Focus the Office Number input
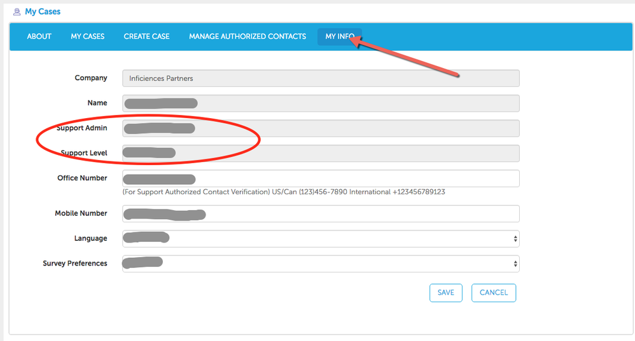635x341 pixels. (x=321, y=178)
